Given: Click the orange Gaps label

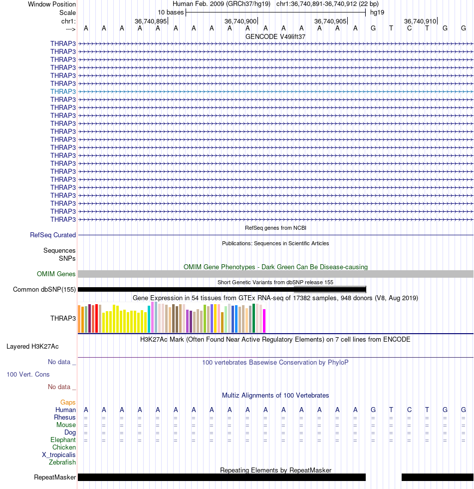Looking at the screenshot, I should [68, 402].
